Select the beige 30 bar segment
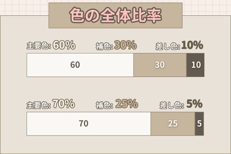The height and width of the screenshot is (154, 231). point(160,65)
